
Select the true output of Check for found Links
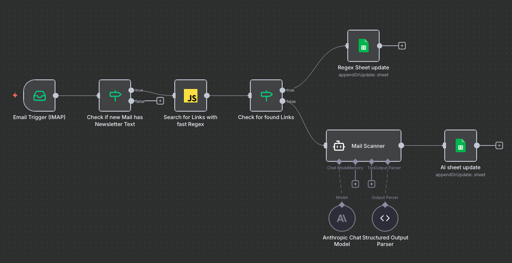pyautogui.click(x=283, y=90)
